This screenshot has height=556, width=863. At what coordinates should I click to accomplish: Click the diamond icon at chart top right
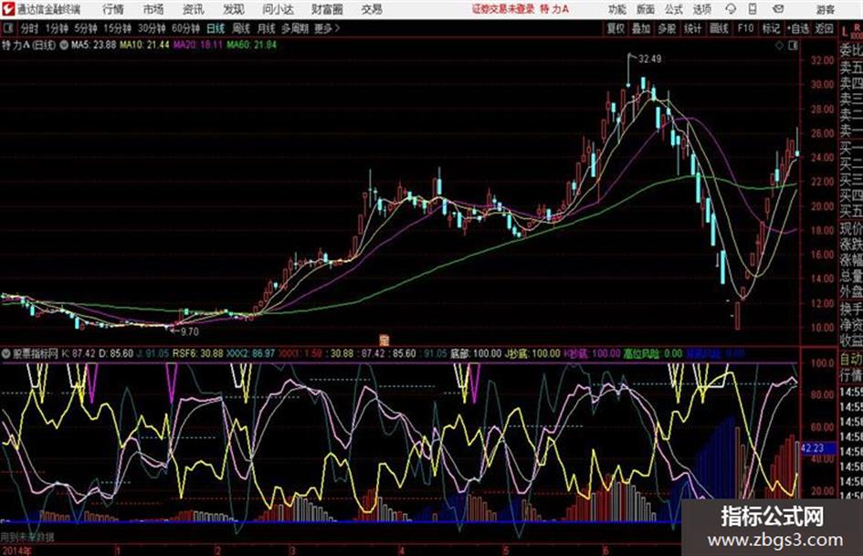[779, 46]
